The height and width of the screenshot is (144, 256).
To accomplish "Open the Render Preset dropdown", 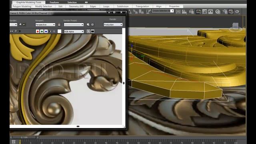I will (x=74, y=25).
